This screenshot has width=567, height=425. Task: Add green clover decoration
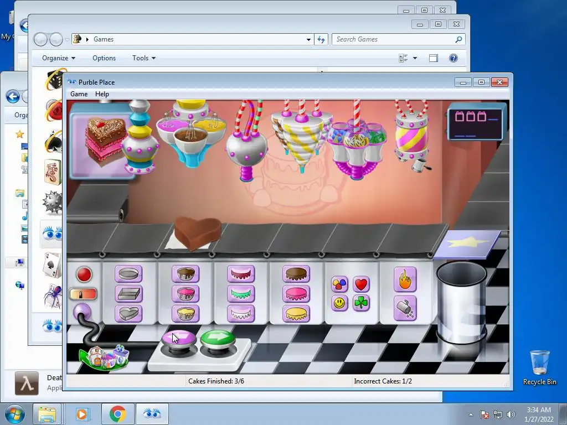361,303
